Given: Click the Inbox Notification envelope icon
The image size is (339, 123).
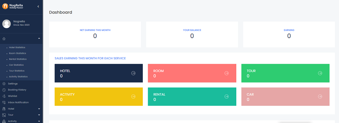Looking at the screenshot, I should tap(4, 102).
